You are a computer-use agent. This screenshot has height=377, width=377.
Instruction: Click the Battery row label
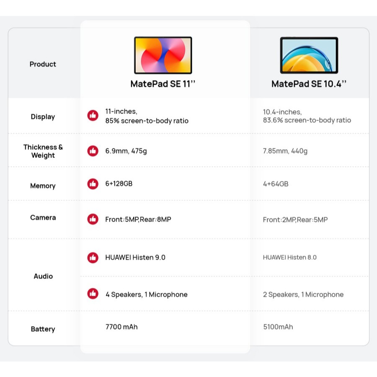tap(43, 329)
